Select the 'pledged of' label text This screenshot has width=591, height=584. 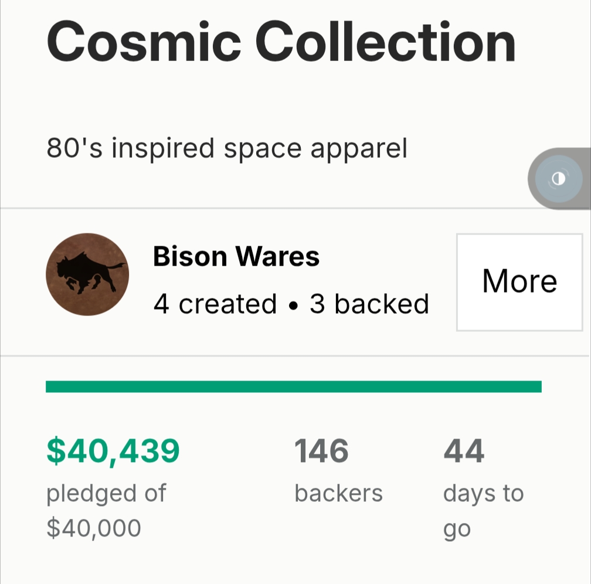pos(106,493)
